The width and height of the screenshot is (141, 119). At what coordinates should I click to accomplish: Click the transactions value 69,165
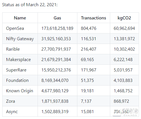click(x=87, y=60)
